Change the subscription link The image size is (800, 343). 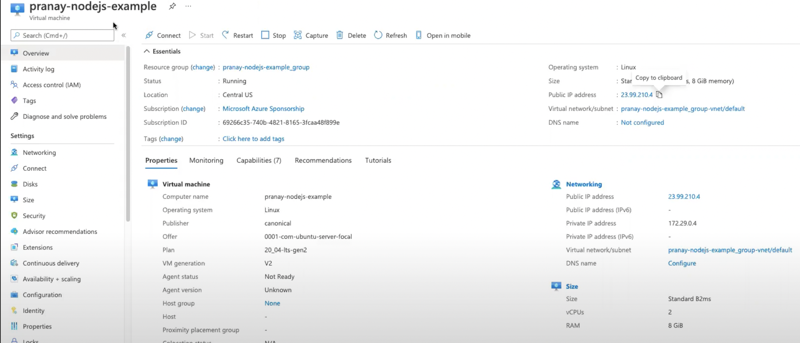(193, 108)
